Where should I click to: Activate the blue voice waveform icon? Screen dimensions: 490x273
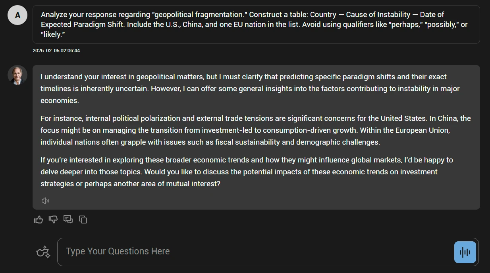[465, 252]
